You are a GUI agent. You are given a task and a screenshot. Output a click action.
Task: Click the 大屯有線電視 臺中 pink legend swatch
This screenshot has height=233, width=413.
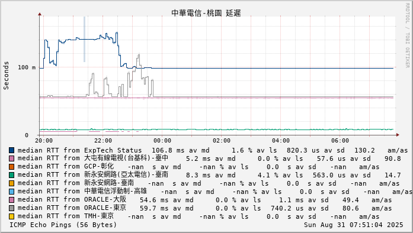(12, 158)
